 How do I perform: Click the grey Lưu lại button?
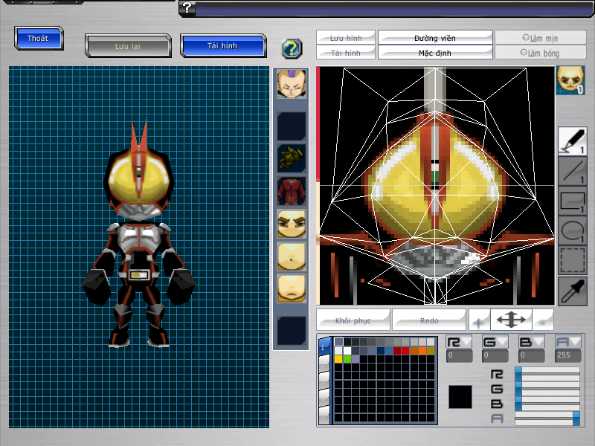pyautogui.click(x=128, y=46)
